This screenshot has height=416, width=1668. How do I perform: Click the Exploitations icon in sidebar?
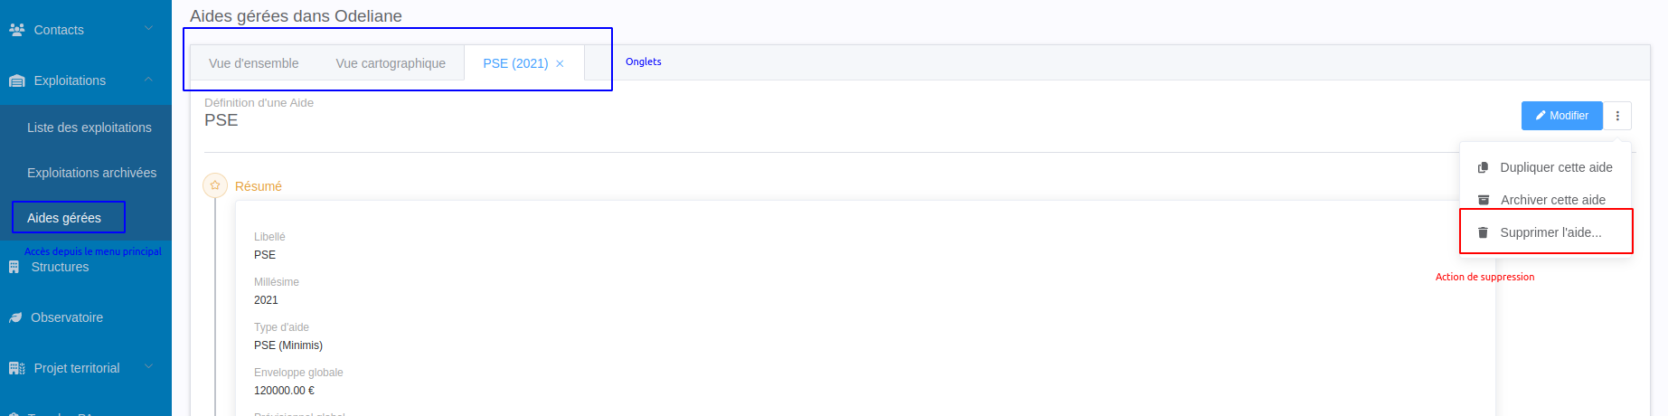[16, 80]
